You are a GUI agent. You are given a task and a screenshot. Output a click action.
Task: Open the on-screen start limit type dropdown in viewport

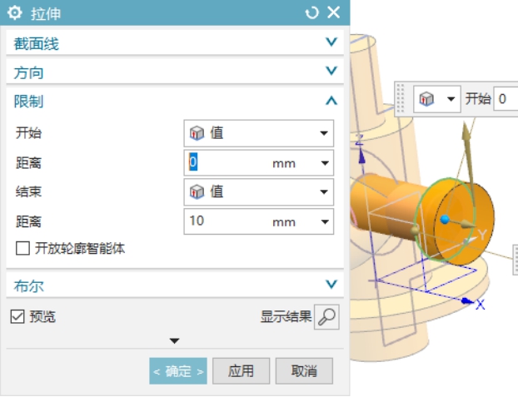437,99
